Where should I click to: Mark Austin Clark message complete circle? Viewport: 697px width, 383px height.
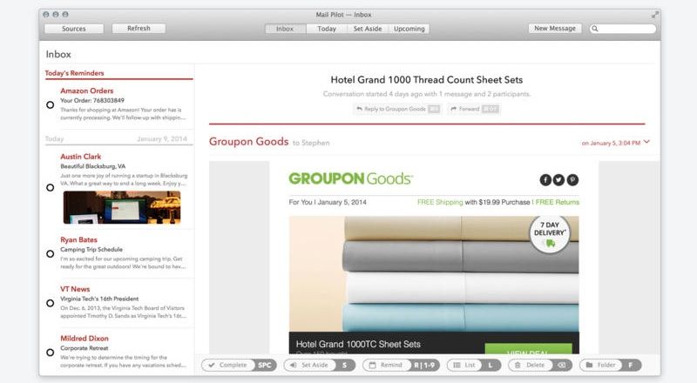(x=51, y=187)
